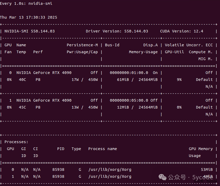Select the "17W" power usage value

[75, 80]
